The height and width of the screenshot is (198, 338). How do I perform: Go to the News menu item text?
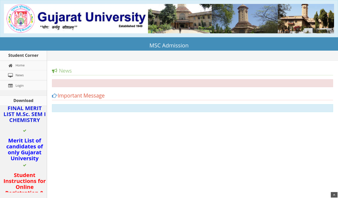pos(20,75)
